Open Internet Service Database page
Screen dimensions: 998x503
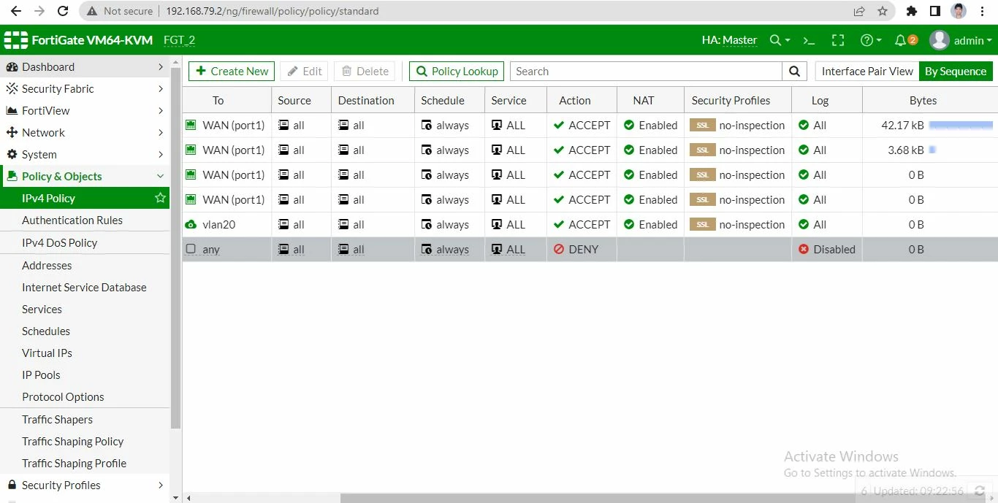(x=85, y=287)
